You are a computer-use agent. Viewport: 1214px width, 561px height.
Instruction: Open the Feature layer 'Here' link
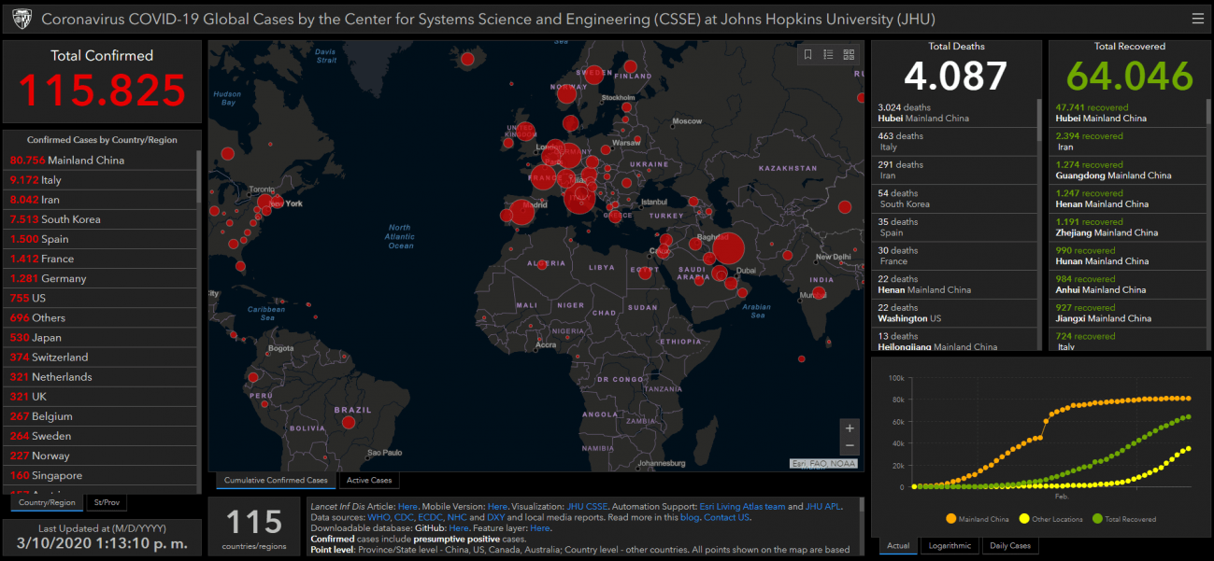[540, 528]
